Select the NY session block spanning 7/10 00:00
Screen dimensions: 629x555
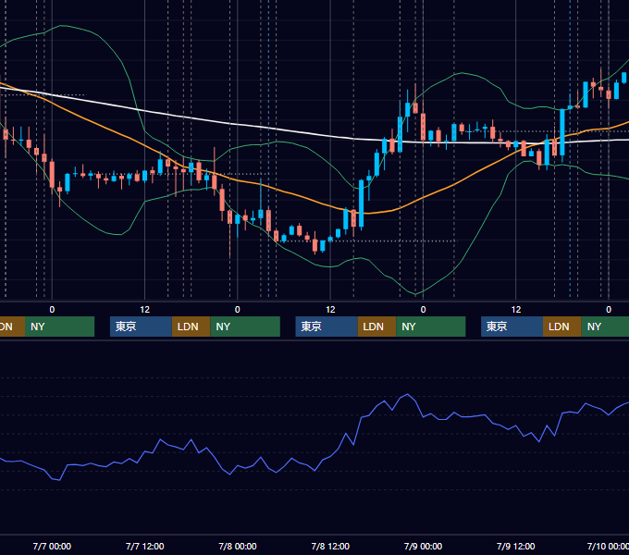(x=605, y=327)
